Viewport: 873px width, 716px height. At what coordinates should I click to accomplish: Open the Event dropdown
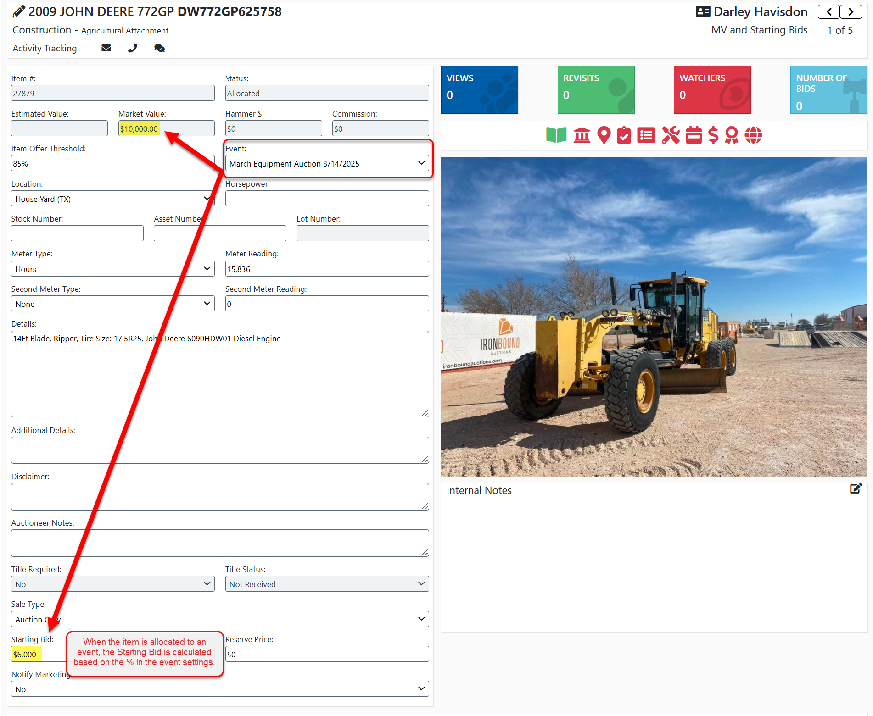click(327, 163)
